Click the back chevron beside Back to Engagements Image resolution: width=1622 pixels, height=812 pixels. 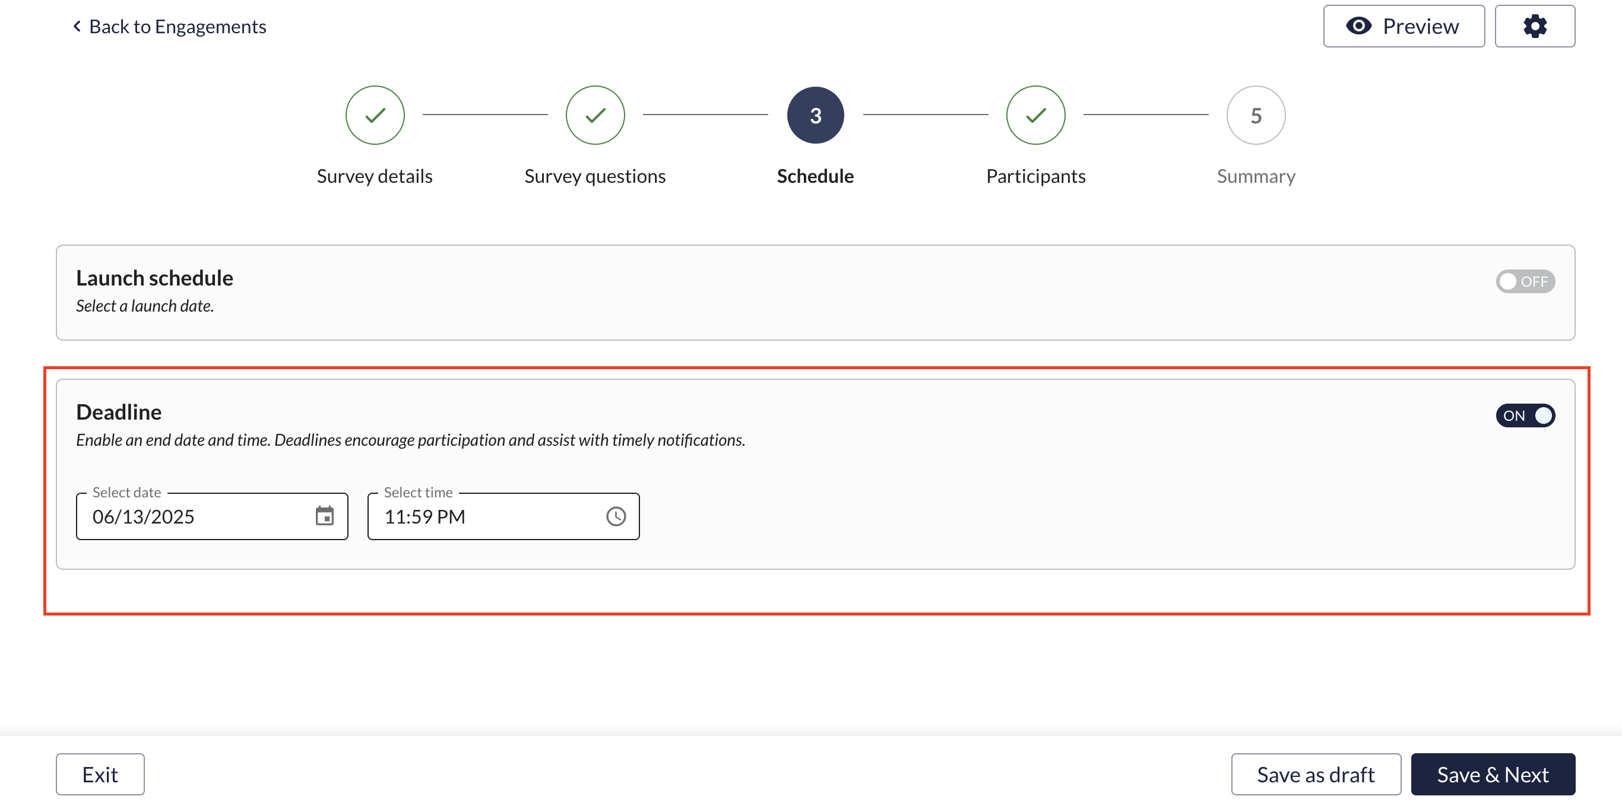77,27
